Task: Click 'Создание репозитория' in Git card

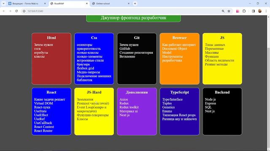Action: (x=136, y=52)
